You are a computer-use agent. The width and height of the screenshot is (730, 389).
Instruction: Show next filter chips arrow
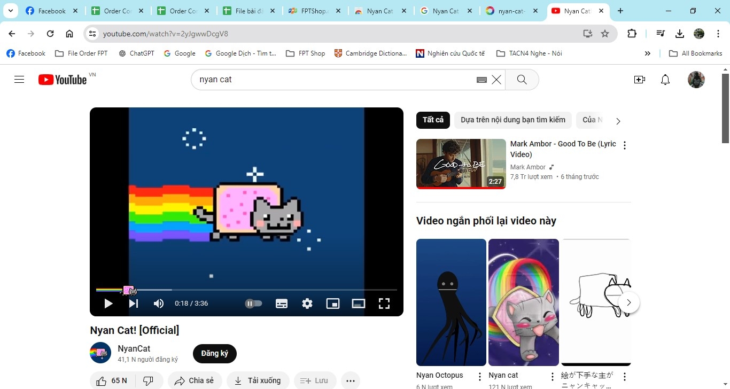[618, 121]
